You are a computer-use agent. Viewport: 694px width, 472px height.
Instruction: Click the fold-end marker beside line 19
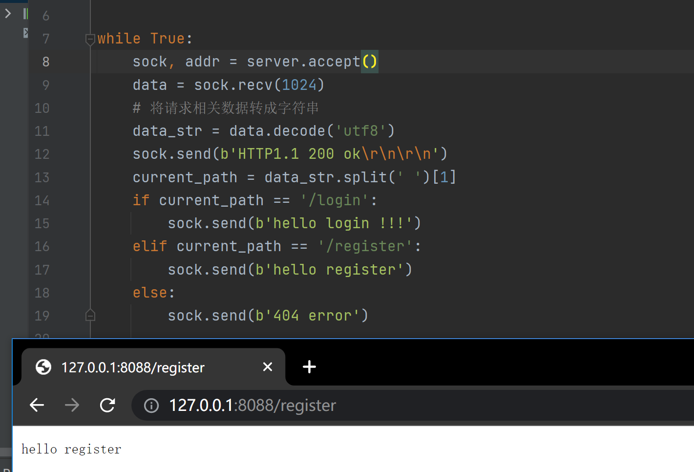click(x=90, y=316)
